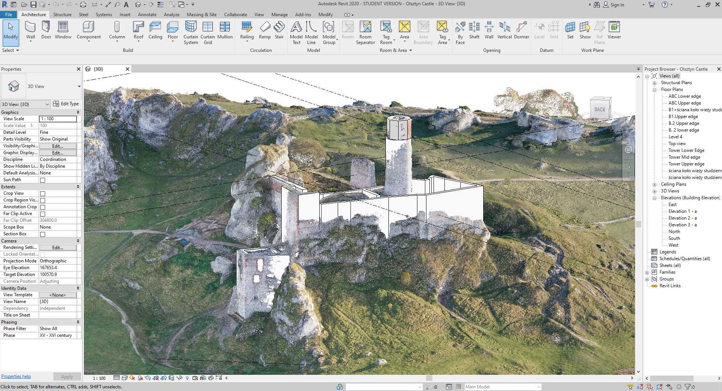Open the Properties help link
722x391 pixels.
pyautogui.click(x=16, y=376)
